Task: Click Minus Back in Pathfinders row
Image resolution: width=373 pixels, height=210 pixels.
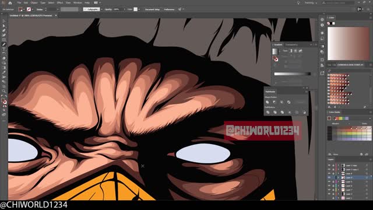Action: (304, 112)
